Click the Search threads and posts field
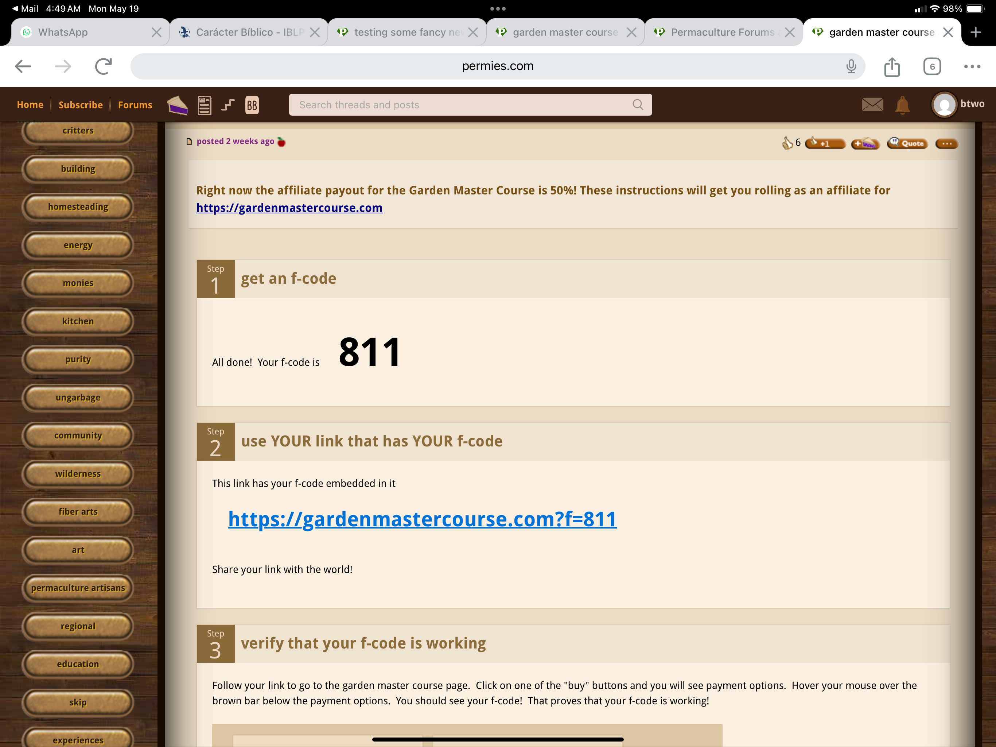The height and width of the screenshot is (747, 996). 464,105
